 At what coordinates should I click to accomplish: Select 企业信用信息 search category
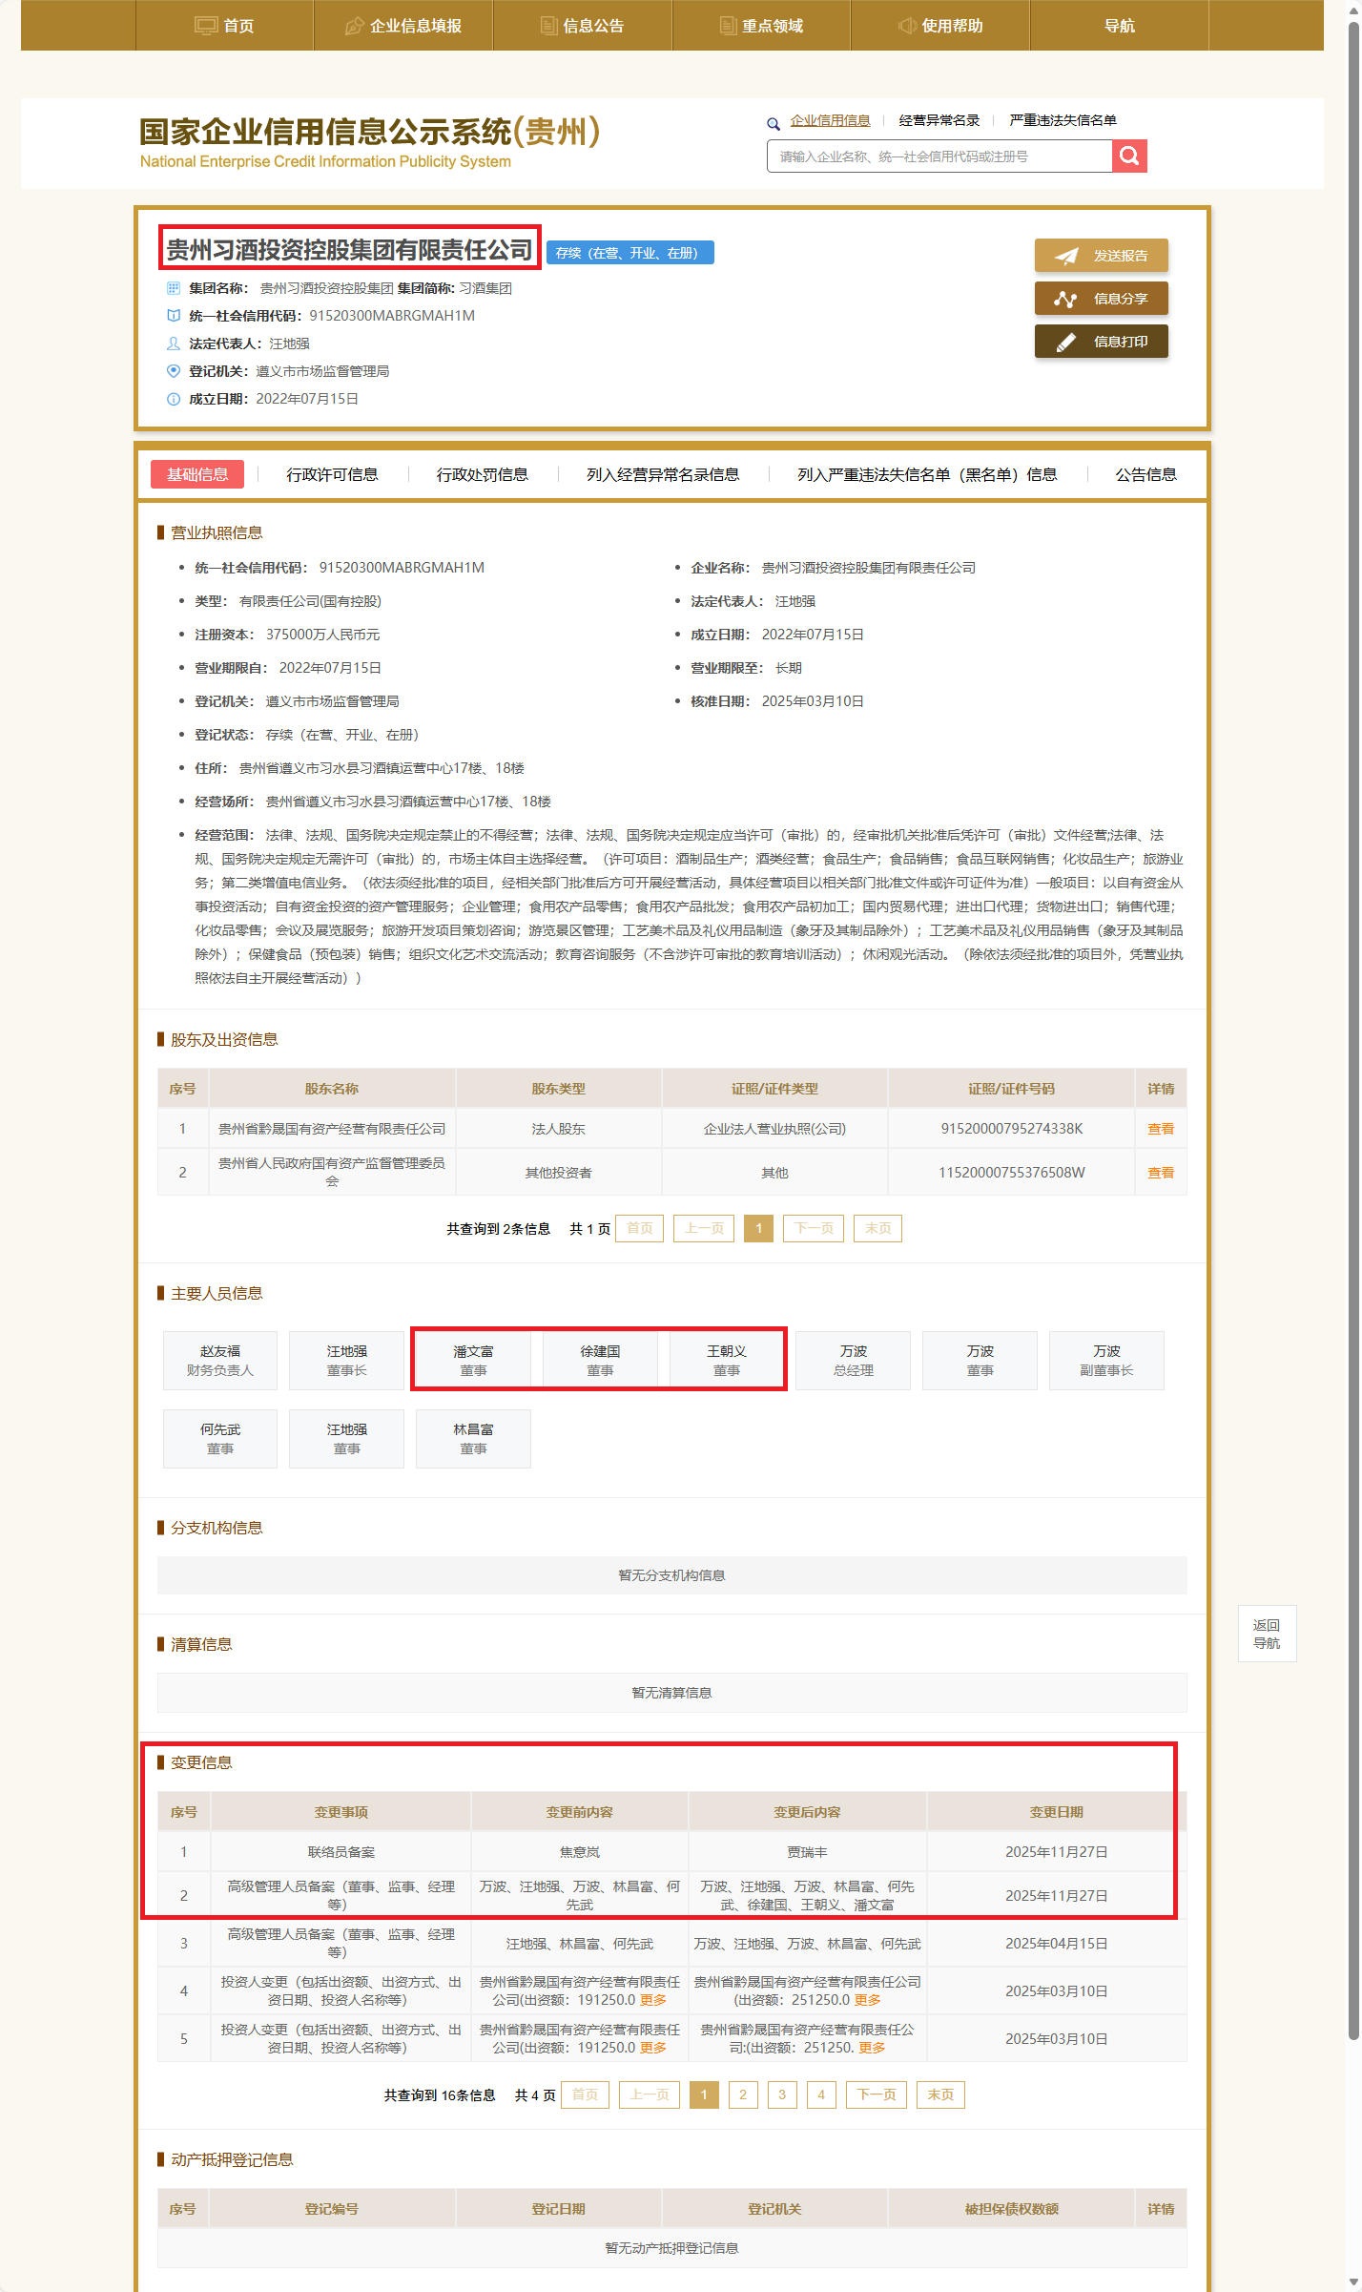pos(830,120)
